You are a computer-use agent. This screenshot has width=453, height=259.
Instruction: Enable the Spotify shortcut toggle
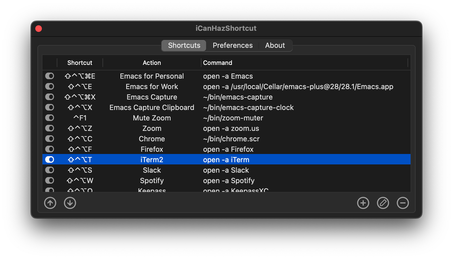pos(50,180)
